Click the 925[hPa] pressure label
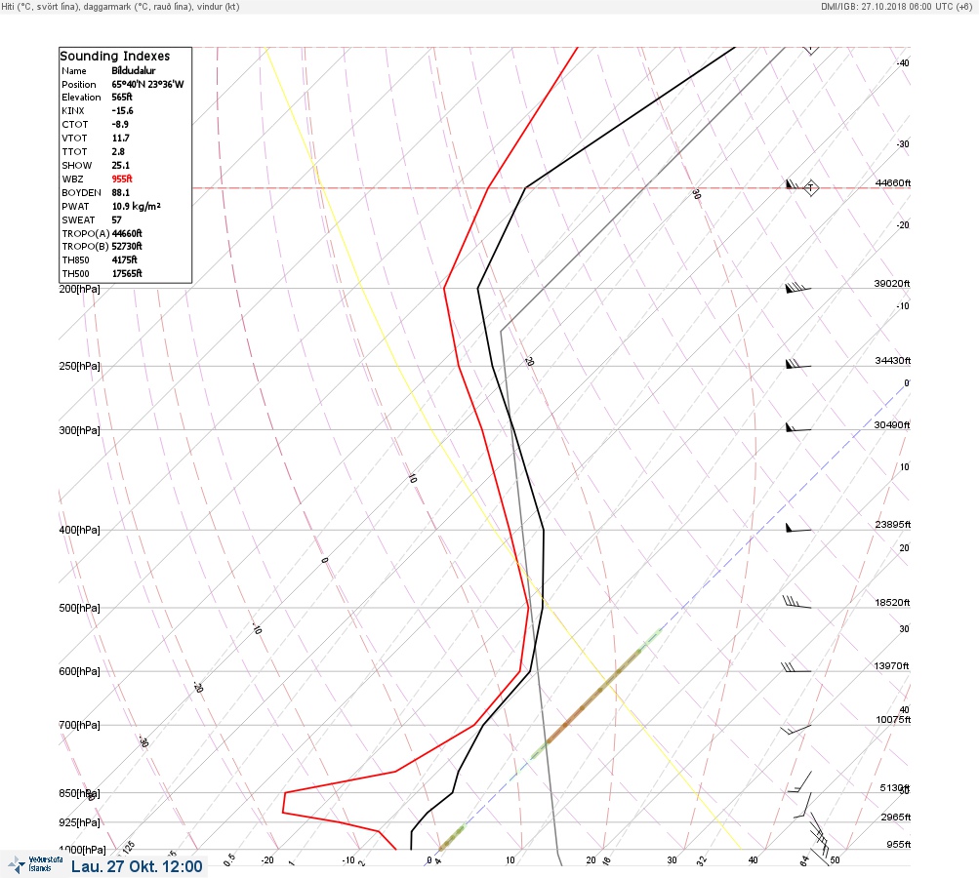The image size is (979, 878). click(x=79, y=823)
